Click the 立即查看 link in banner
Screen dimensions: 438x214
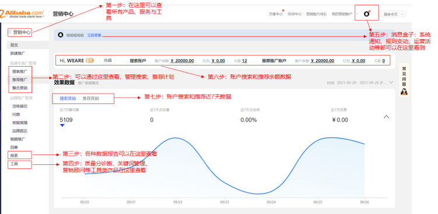[x=94, y=35]
